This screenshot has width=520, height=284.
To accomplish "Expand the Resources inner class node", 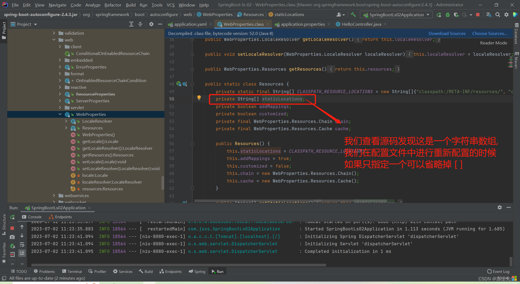I will (66, 128).
